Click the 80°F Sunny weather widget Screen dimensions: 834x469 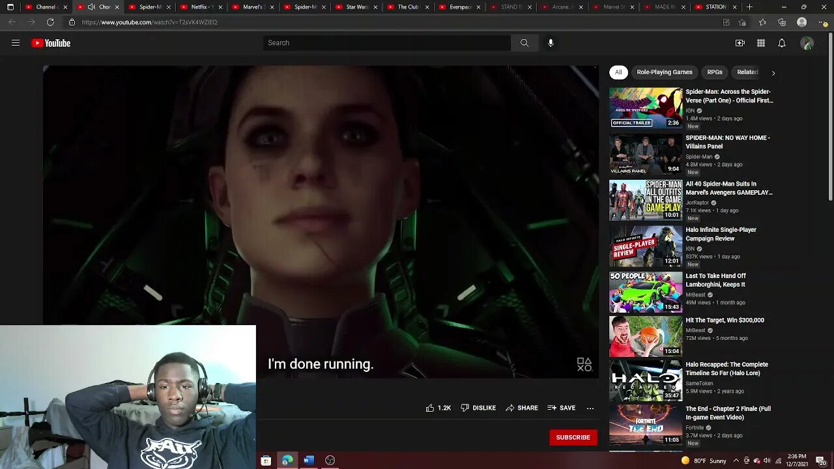click(x=704, y=461)
